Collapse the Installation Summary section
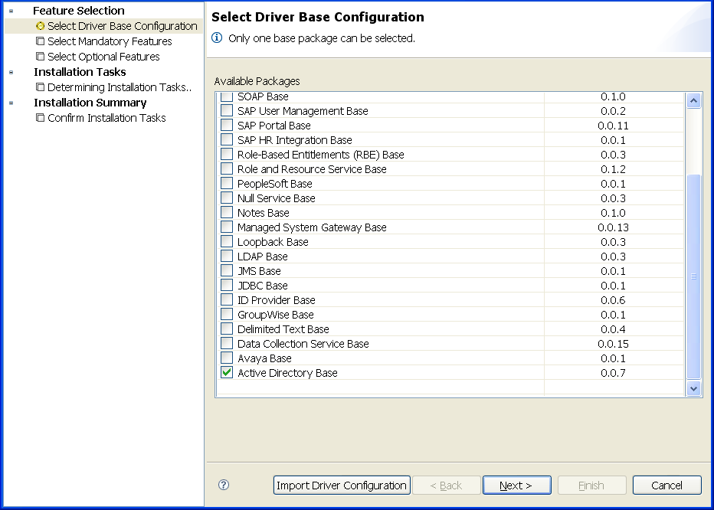This screenshot has width=714, height=510. click(11, 103)
